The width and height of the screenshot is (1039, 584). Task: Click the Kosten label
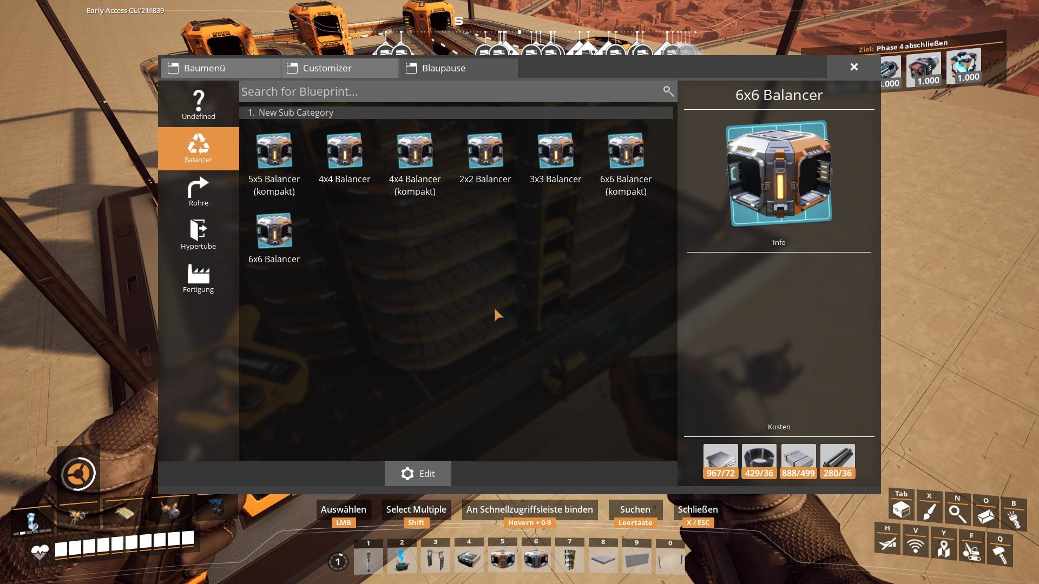tap(779, 427)
